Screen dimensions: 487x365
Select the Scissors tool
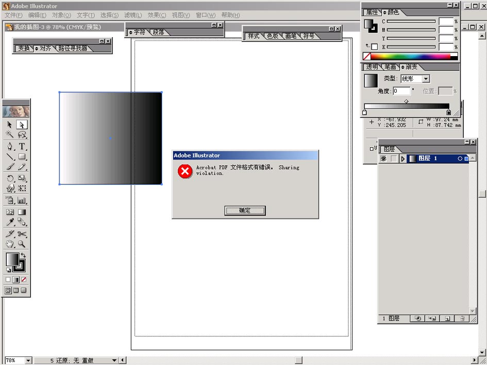pos(22,234)
